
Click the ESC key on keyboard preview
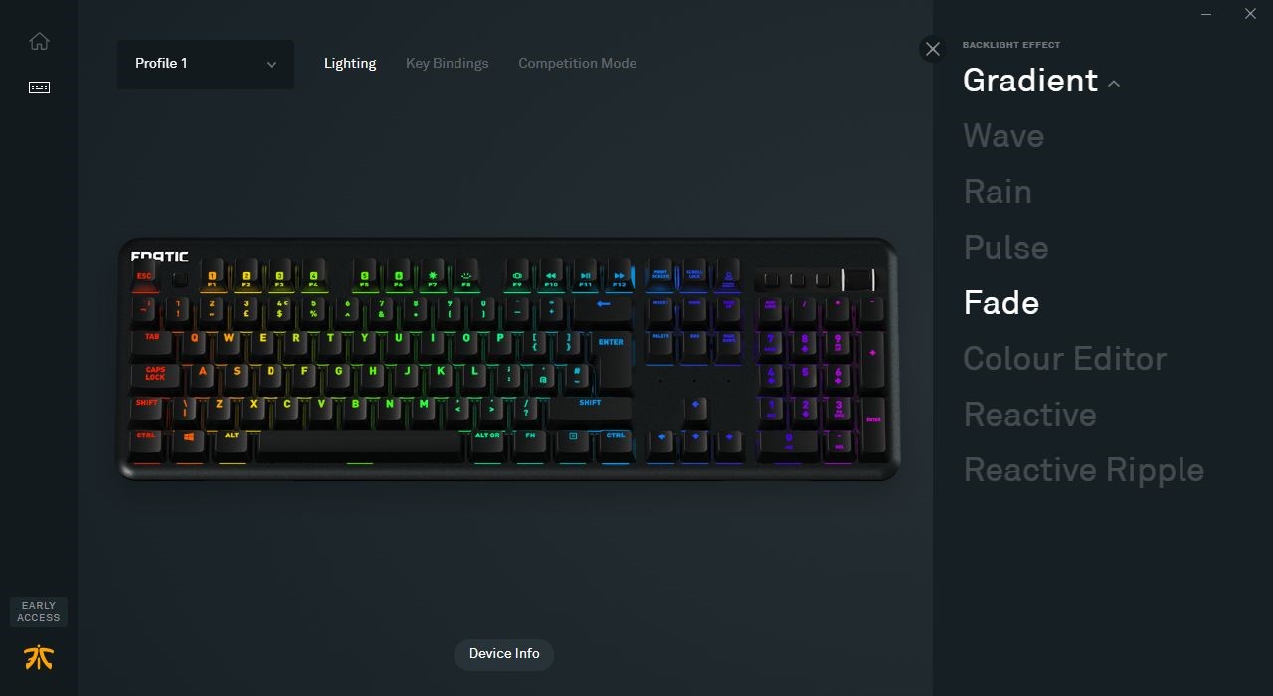[145, 278]
